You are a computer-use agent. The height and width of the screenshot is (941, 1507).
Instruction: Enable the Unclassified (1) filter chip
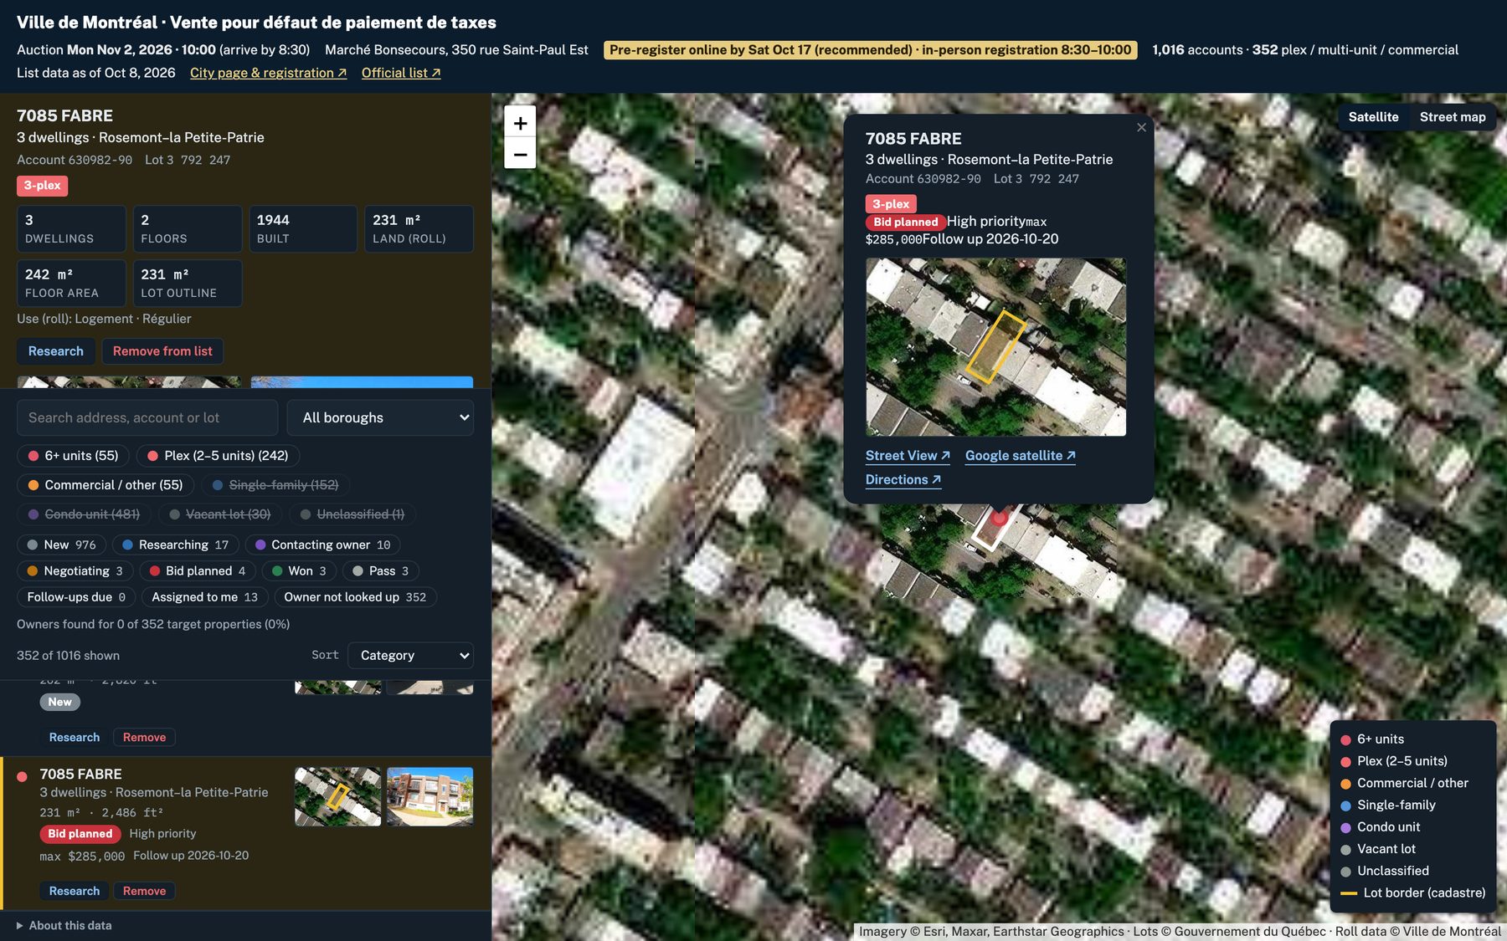tap(352, 514)
